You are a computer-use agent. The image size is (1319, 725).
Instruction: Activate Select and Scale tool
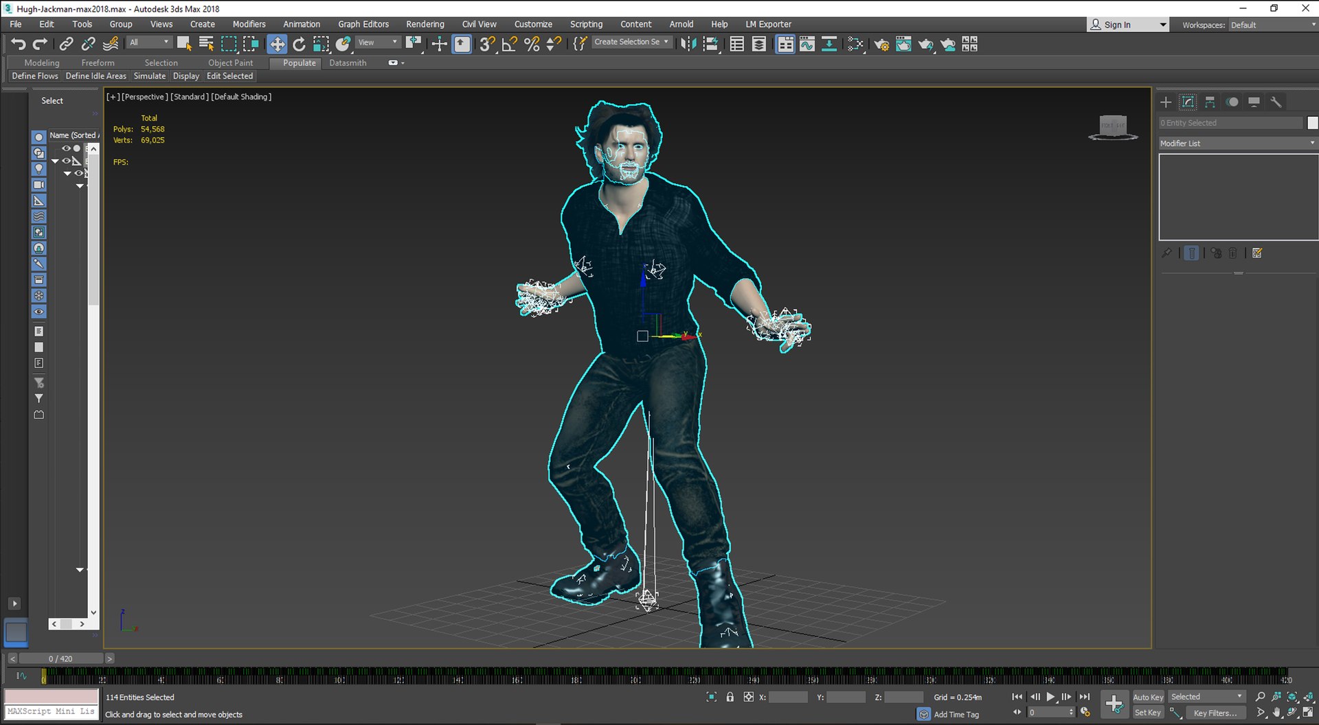(x=321, y=44)
